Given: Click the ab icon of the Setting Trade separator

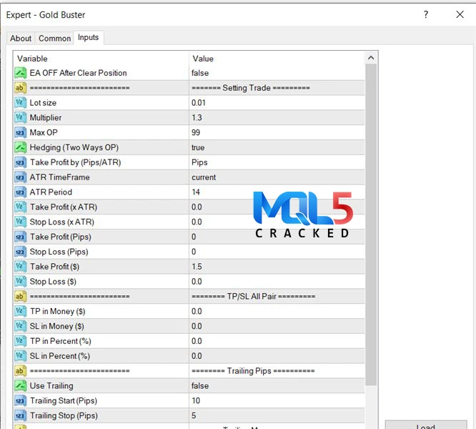Looking at the screenshot, I should point(20,88).
